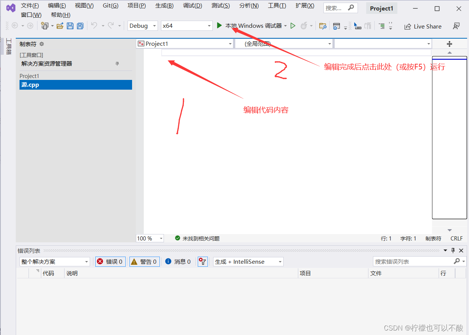Open the 帮助(H) menu
This screenshot has height=335, width=469.
[61, 15]
